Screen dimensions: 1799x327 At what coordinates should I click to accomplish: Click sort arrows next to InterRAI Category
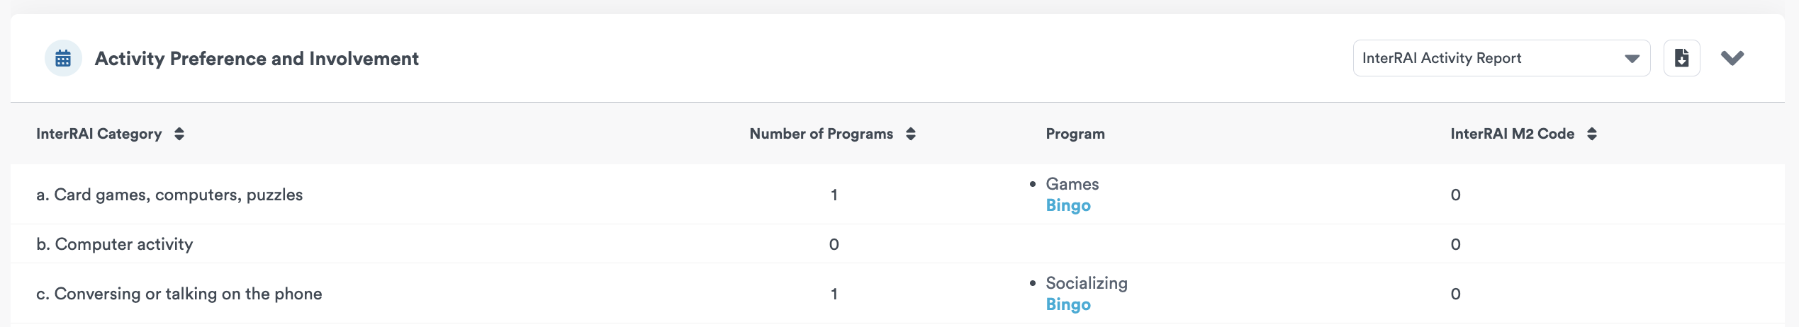[x=179, y=134]
